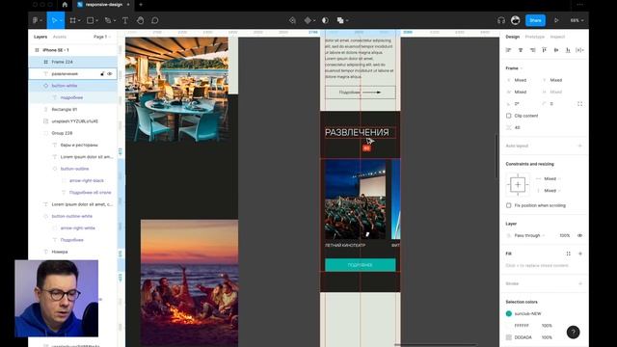This screenshot has height=347, width=617.
Task: Switch to the Prototype tab
Action: point(535,37)
